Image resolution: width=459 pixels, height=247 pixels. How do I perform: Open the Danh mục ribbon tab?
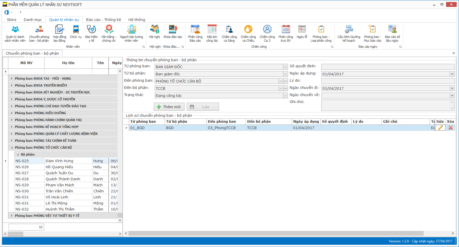(x=33, y=20)
